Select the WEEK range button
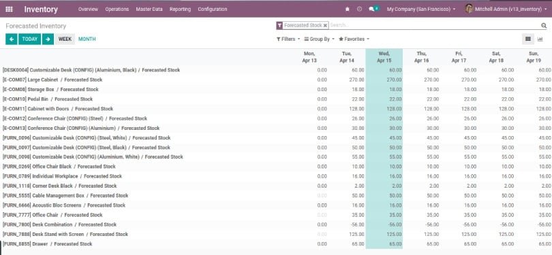Screen dimensions: 552x255 coord(65,39)
